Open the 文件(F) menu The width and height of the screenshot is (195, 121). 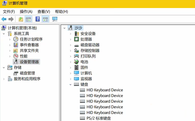pos(9,12)
